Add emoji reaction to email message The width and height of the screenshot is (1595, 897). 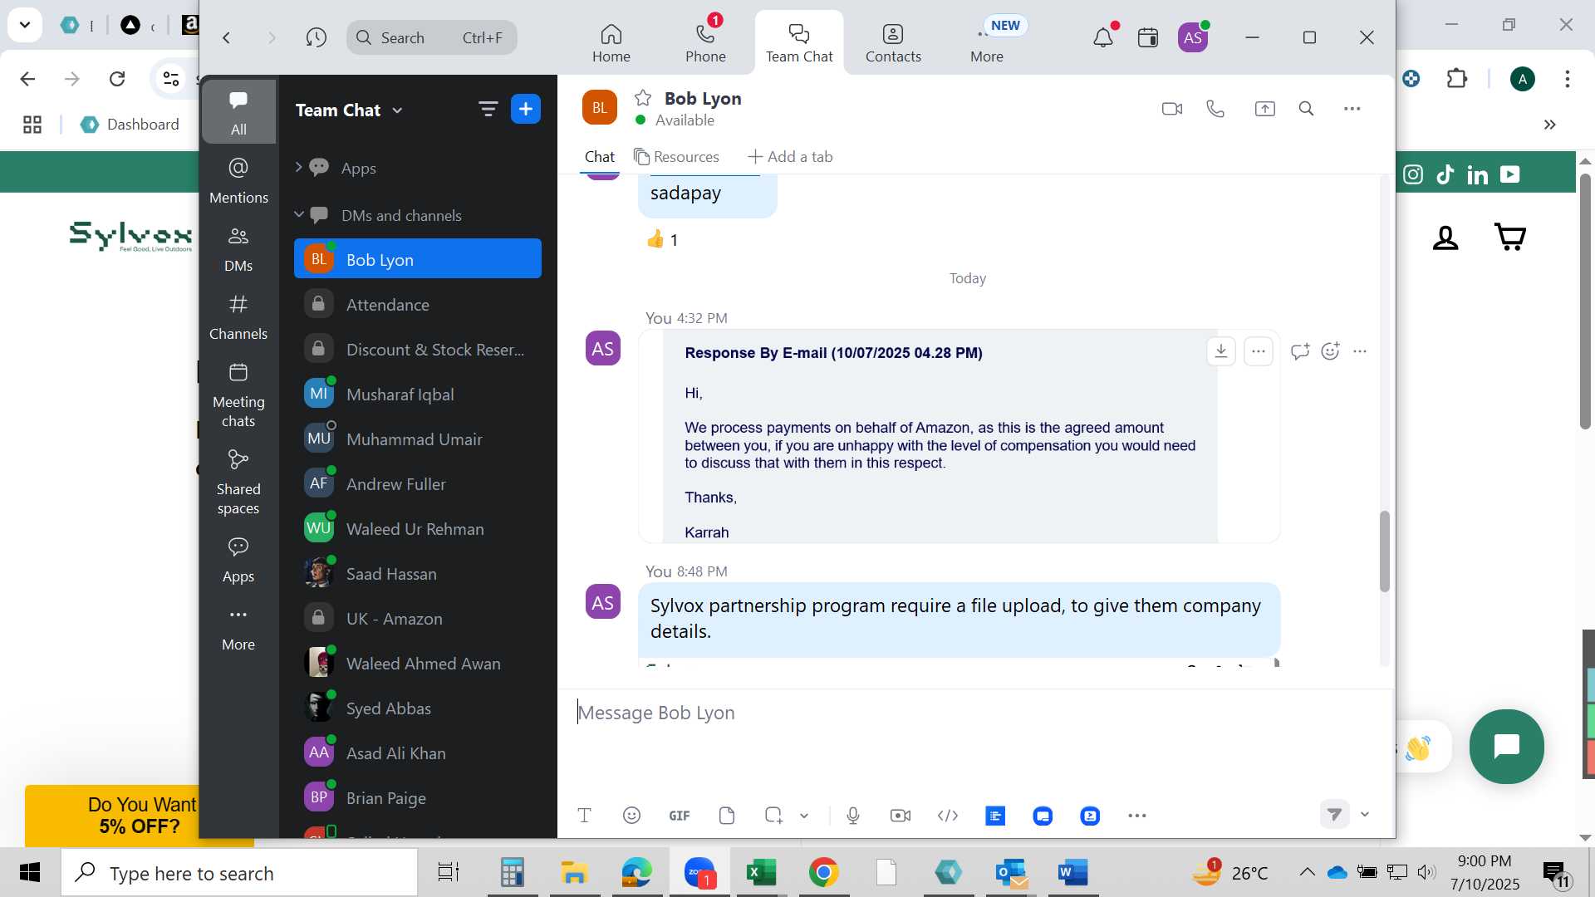(x=1330, y=351)
